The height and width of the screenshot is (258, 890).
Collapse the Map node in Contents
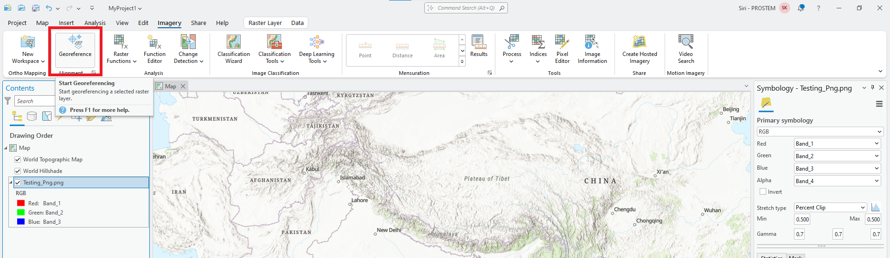point(6,148)
